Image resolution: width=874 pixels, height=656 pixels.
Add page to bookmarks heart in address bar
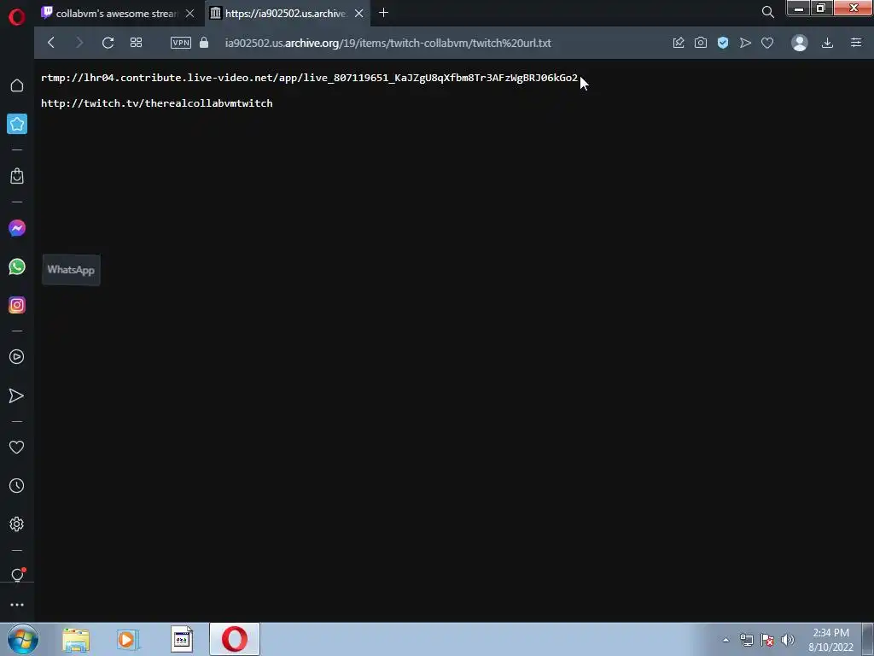(x=767, y=43)
